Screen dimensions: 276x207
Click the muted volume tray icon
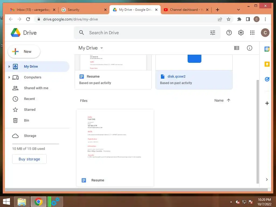point(238,202)
